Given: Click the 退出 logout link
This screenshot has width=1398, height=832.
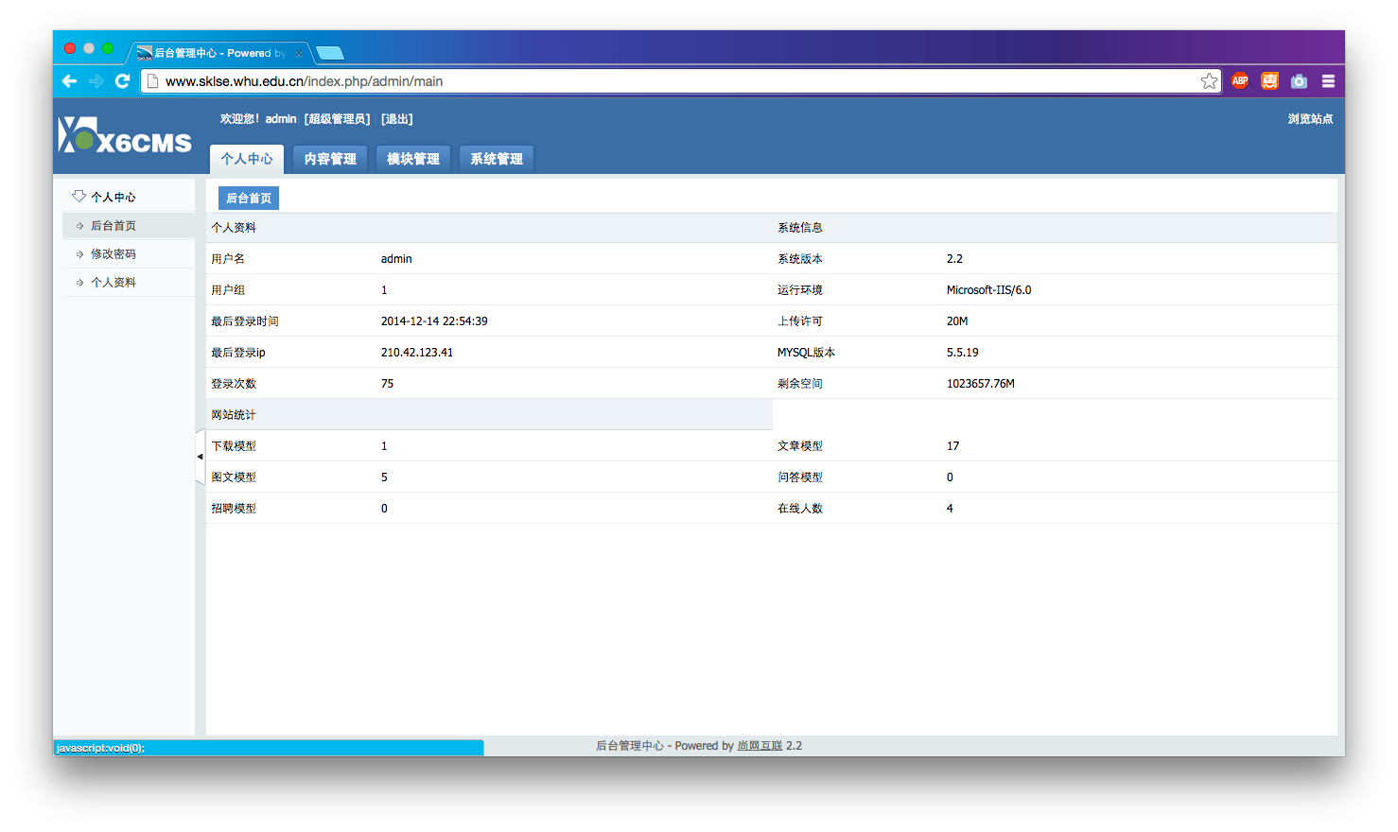Looking at the screenshot, I should click(397, 119).
